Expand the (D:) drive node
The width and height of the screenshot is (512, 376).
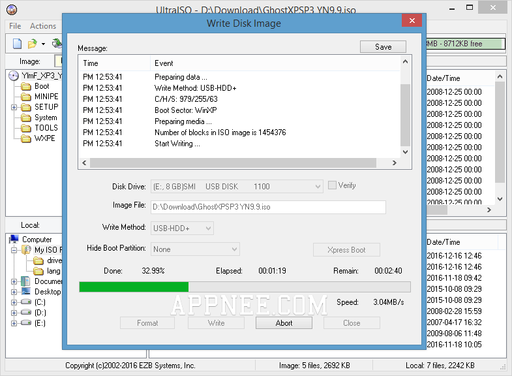pyautogui.click(x=14, y=313)
